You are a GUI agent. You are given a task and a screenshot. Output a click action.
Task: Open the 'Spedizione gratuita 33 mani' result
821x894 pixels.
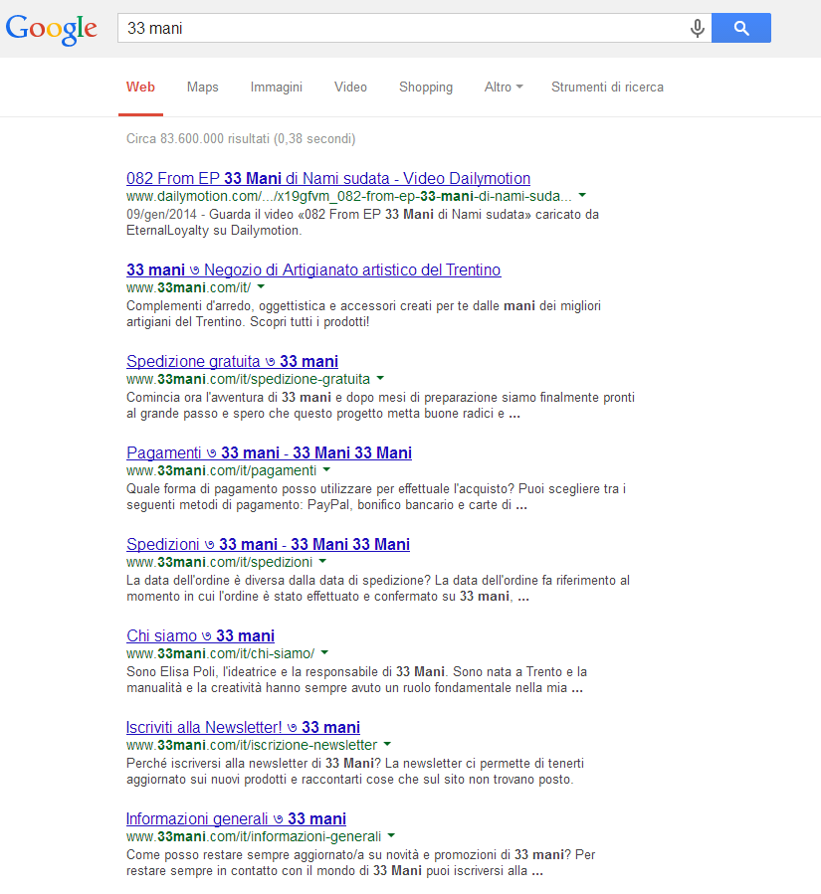click(232, 361)
